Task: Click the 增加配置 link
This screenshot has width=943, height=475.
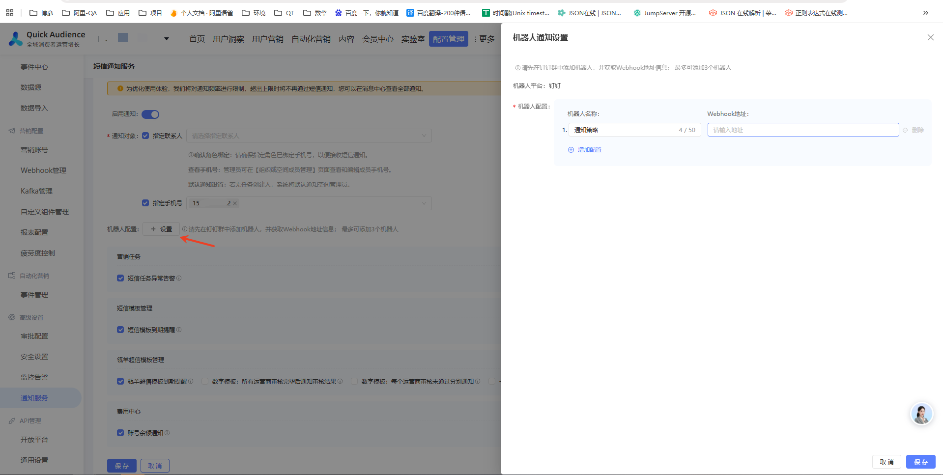Action: [x=590, y=150]
